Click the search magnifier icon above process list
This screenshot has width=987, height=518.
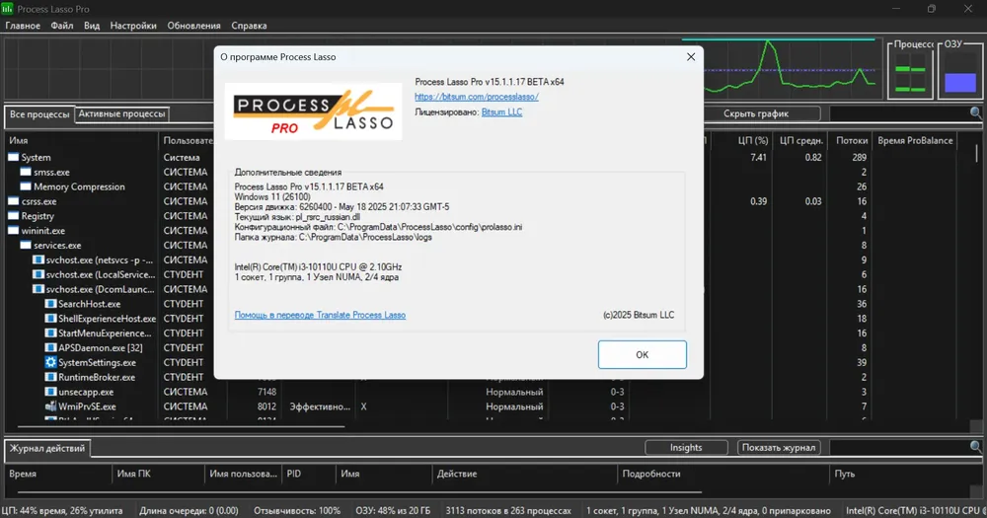pyautogui.click(x=976, y=113)
